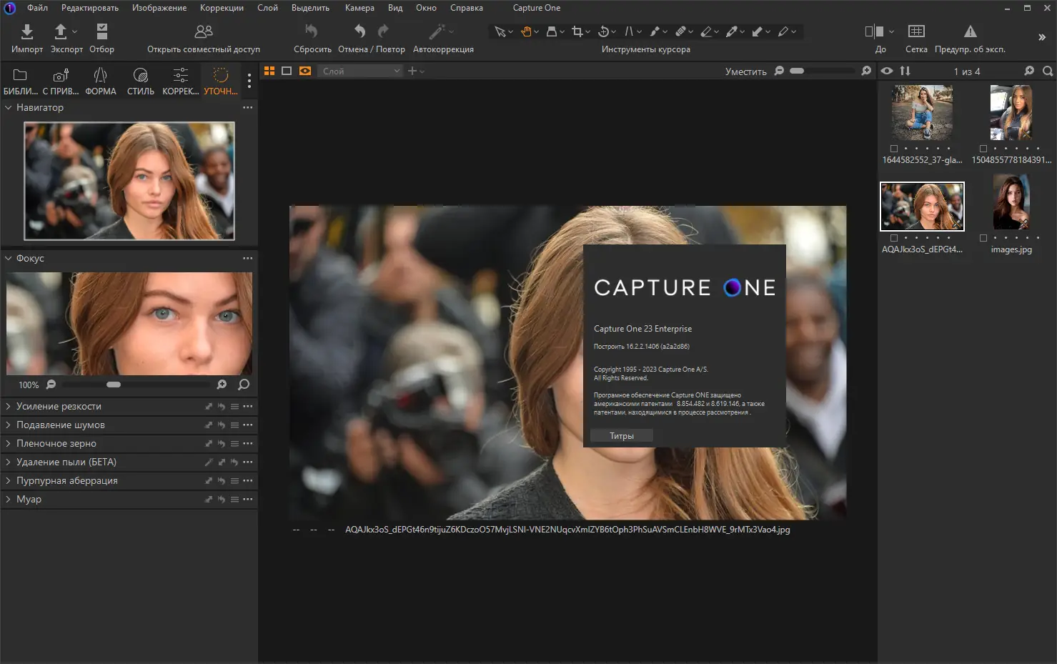Click the Focus panel zoom slider
Image resolution: width=1057 pixels, height=664 pixels.
[114, 385]
